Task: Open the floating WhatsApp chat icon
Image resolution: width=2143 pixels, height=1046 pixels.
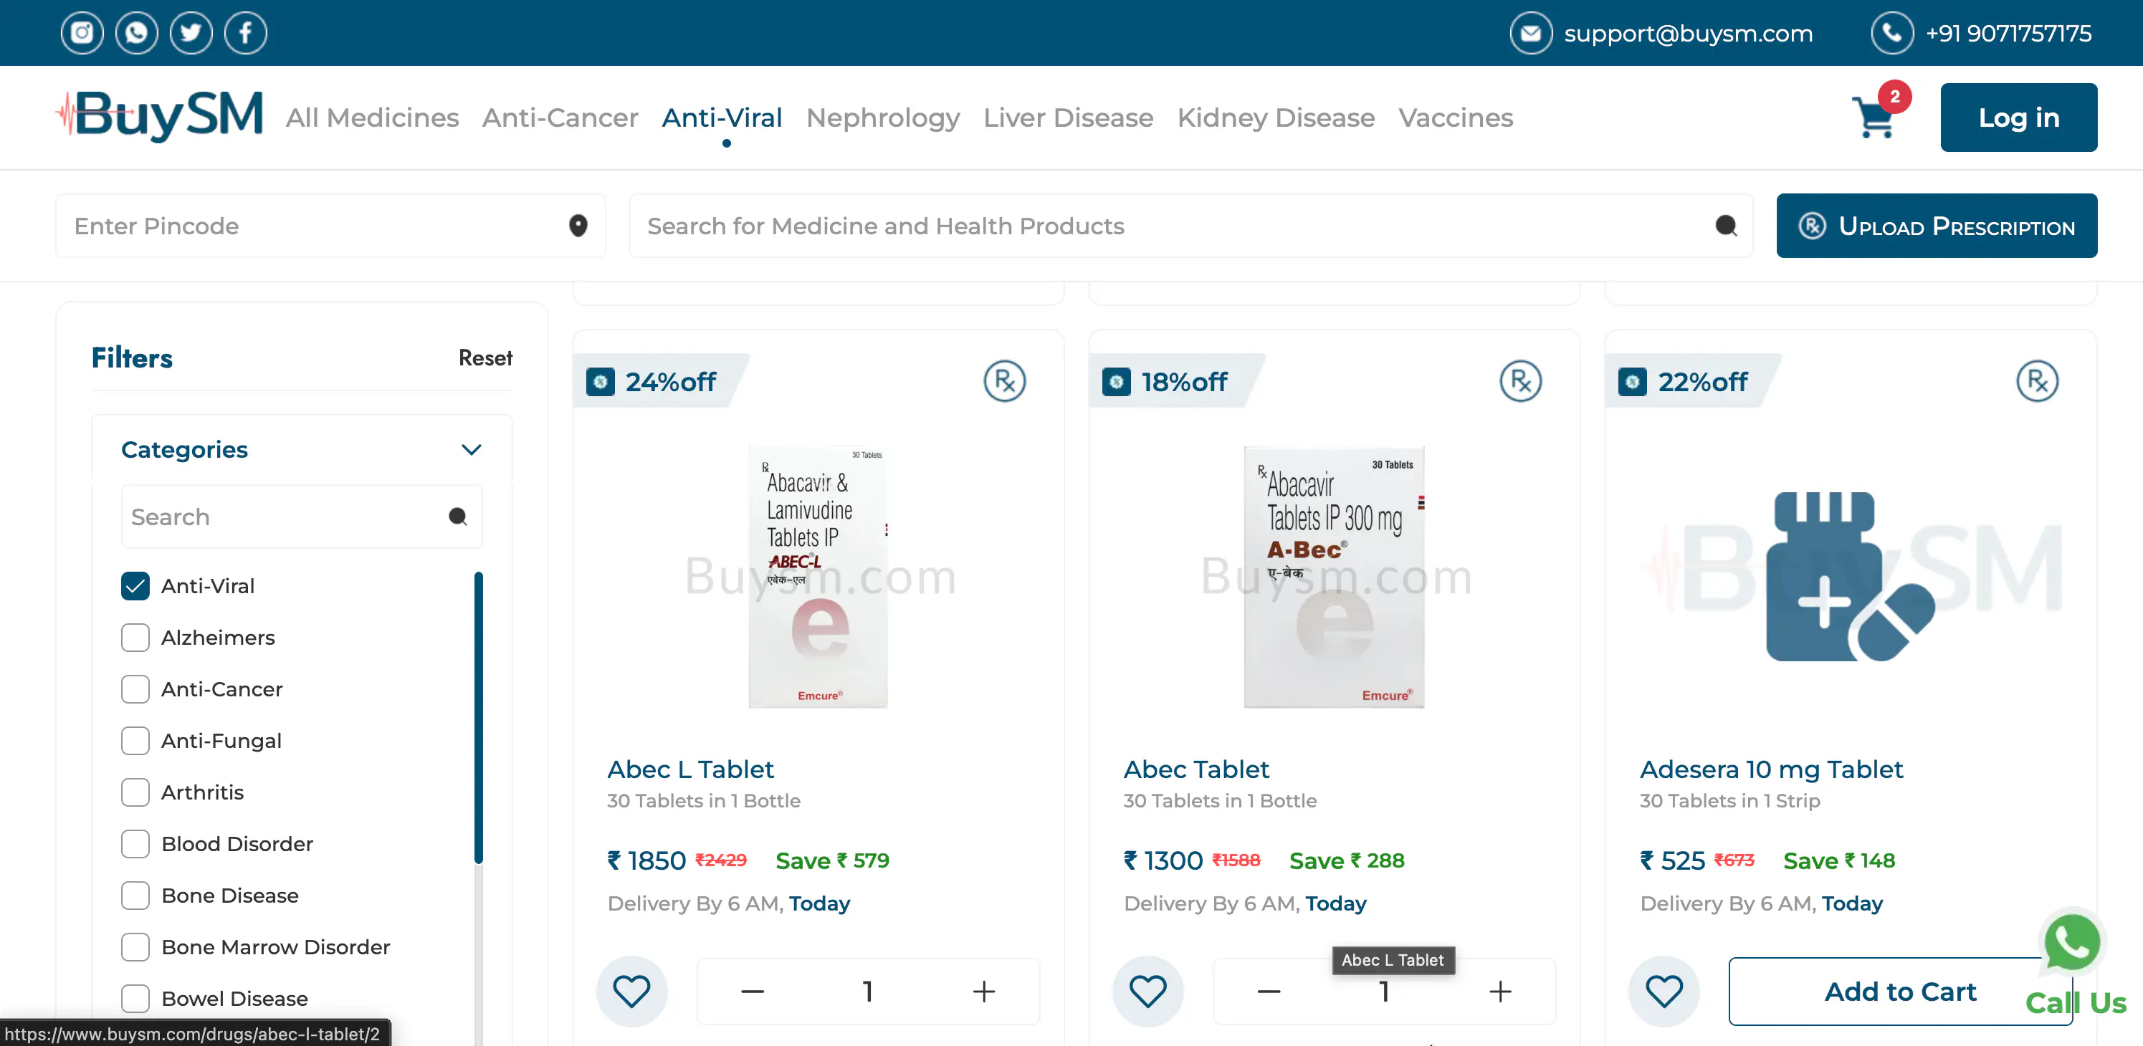Action: (x=2071, y=941)
